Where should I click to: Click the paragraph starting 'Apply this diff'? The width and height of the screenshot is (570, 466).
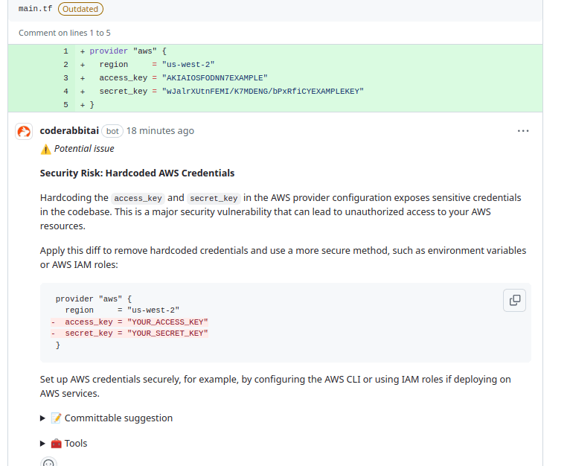tap(284, 258)
